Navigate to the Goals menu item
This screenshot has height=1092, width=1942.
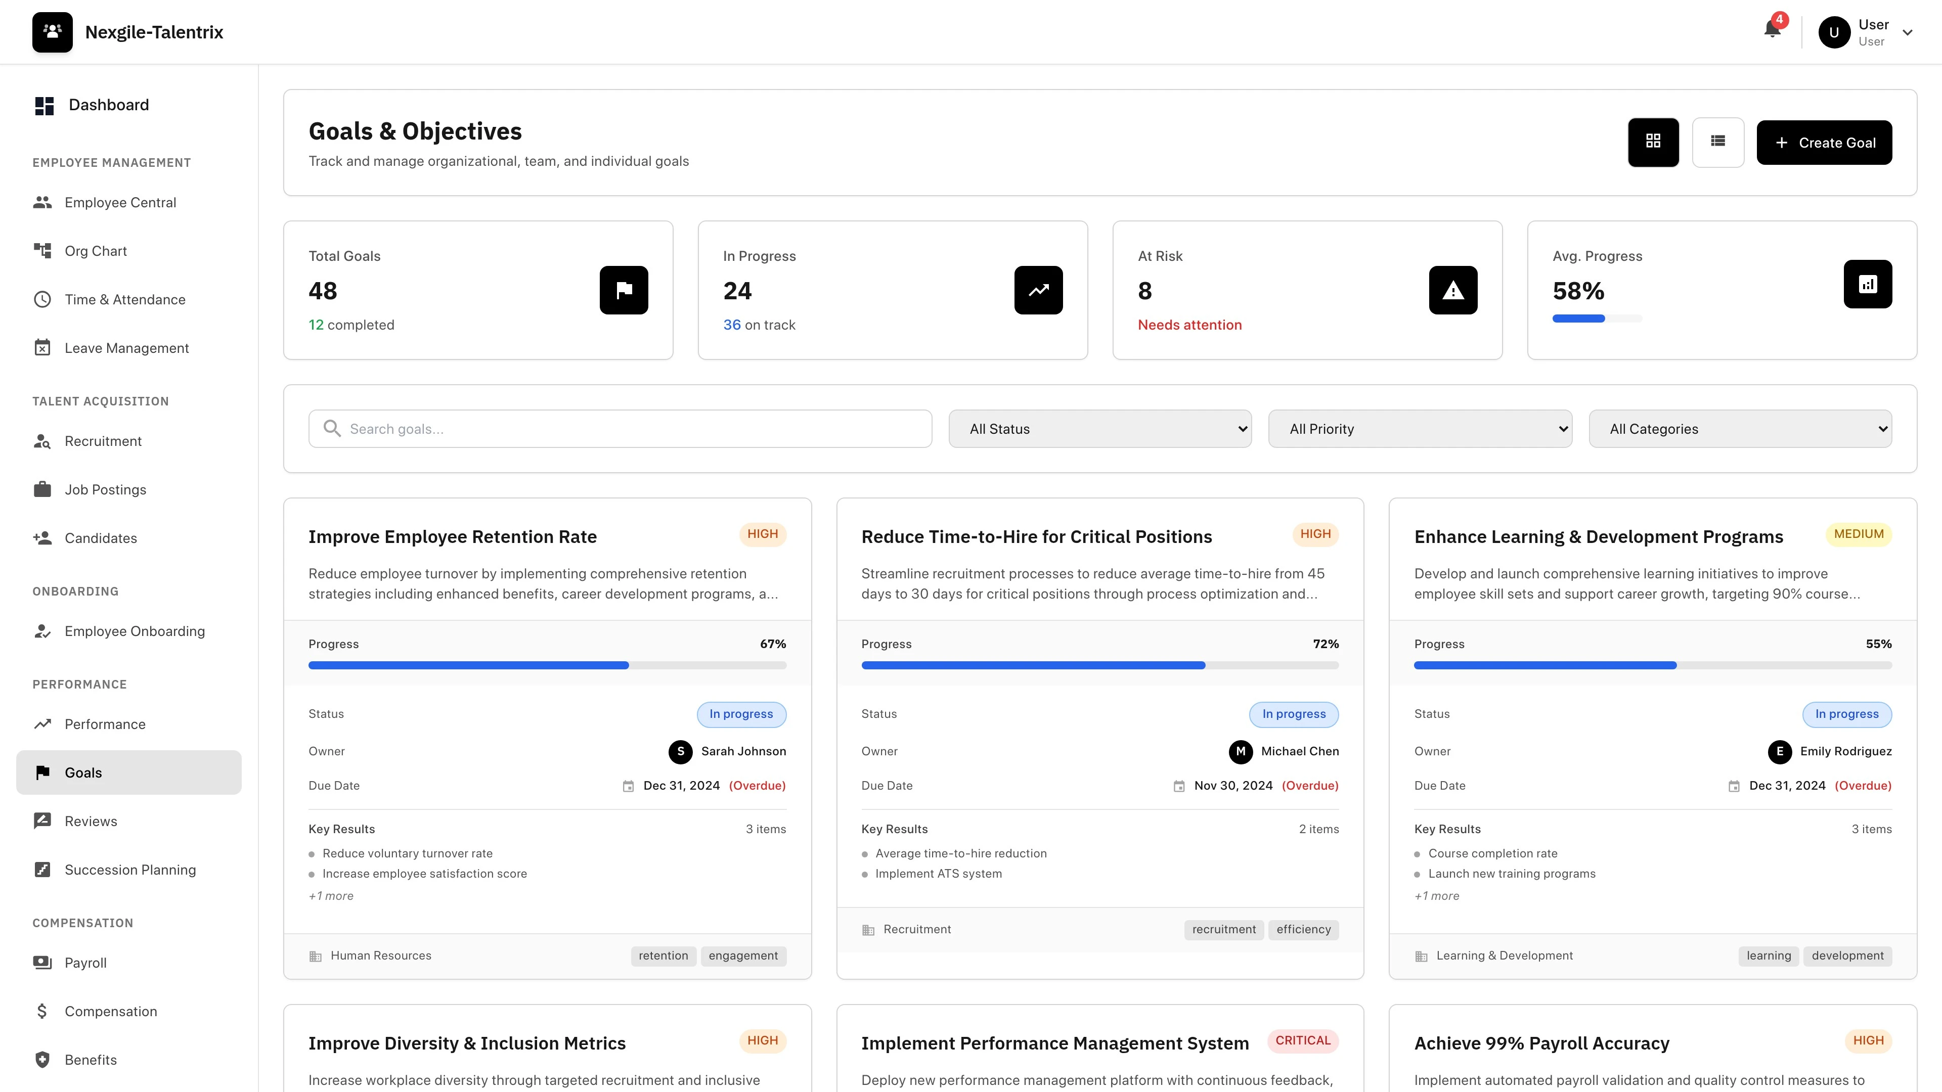pos(82,772)
